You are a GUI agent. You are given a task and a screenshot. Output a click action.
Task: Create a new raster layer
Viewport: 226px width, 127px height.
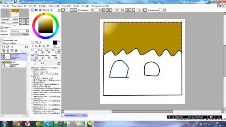[x=4, y=47]
